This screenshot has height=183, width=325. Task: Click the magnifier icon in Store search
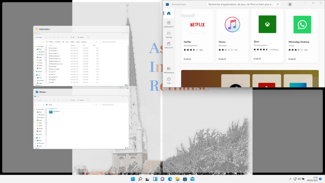click(278, 4)
